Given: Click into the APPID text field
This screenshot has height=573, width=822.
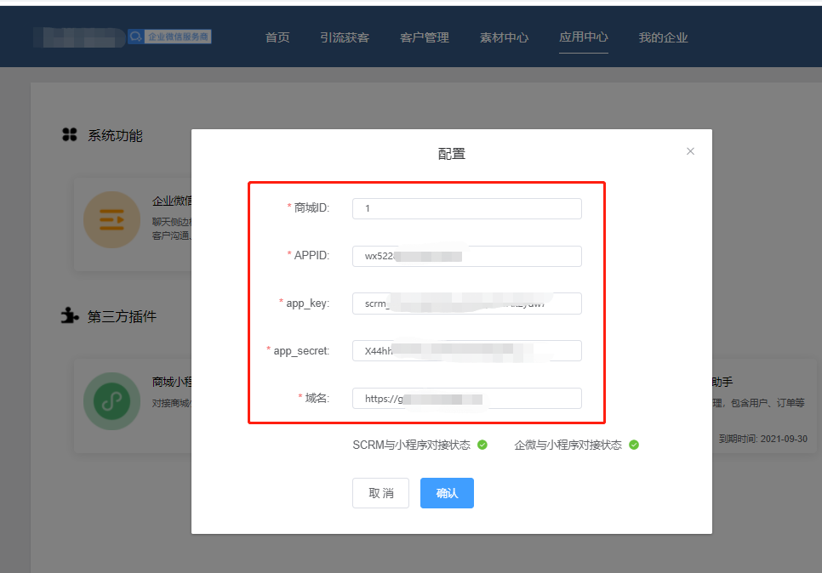Looking at the screenshot, I should [x=466, y=256].
